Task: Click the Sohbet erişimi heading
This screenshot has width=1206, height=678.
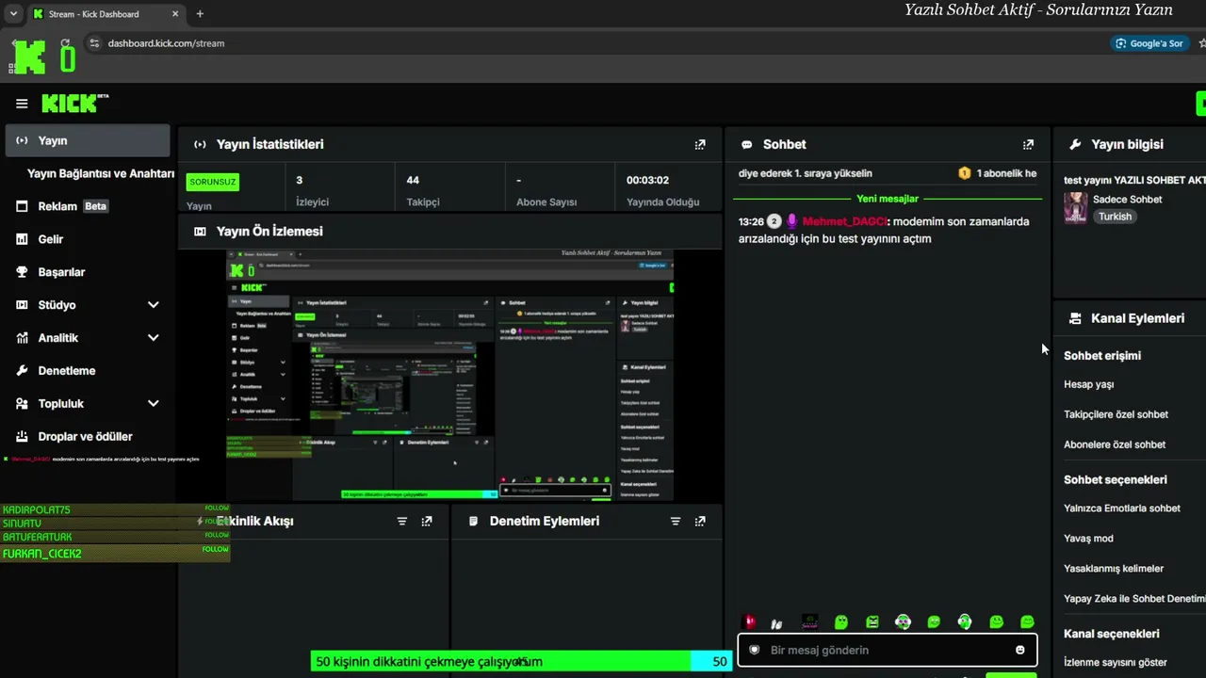Action: [1102, 356]
